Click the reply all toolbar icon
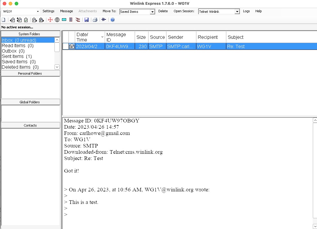 [19, 20]
